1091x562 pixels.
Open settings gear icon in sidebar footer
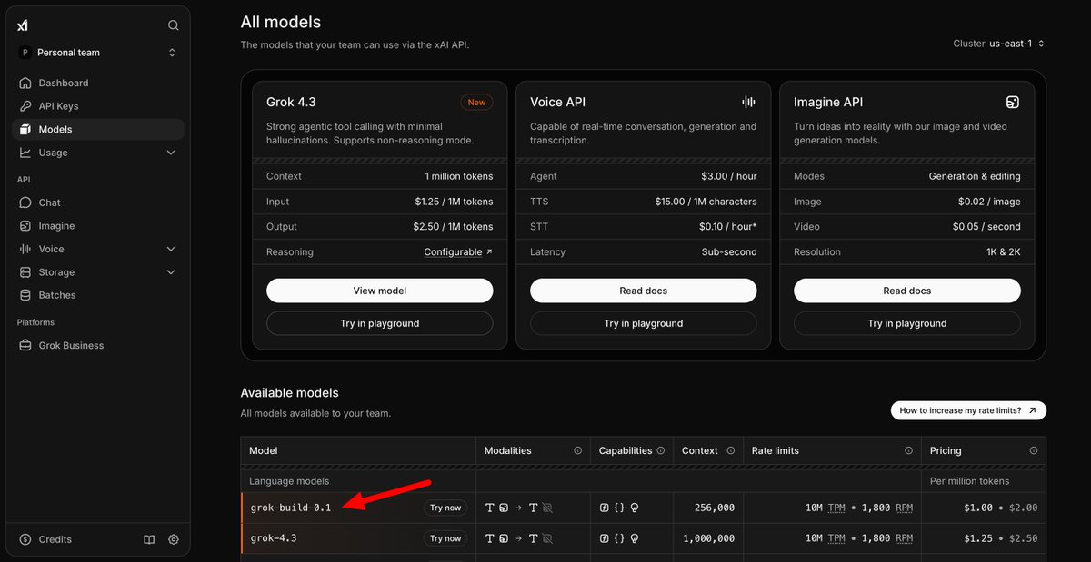point(173,539)
